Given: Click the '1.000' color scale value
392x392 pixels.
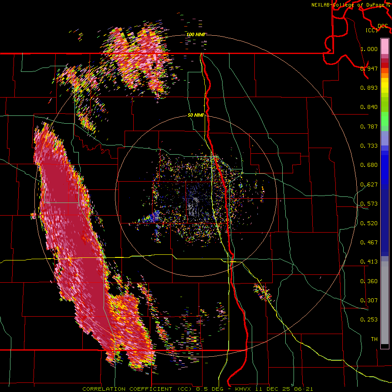Looking at the screenshot, I should coord(369,49).
